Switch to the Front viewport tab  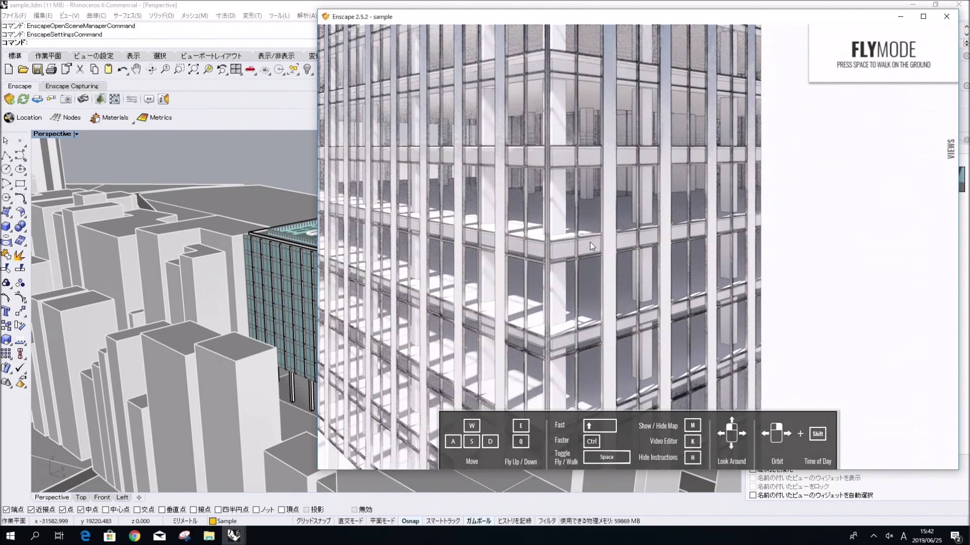(102, 497)
